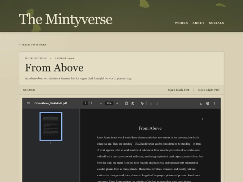Print the PDF document
The image size is (243, 182).
[207, 103]
